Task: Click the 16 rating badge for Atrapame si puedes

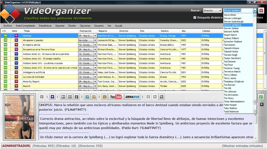Action: (x=16, y=40)
